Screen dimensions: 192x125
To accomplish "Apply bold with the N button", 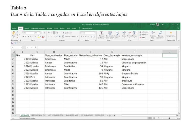I will click(x=23, y=37).
